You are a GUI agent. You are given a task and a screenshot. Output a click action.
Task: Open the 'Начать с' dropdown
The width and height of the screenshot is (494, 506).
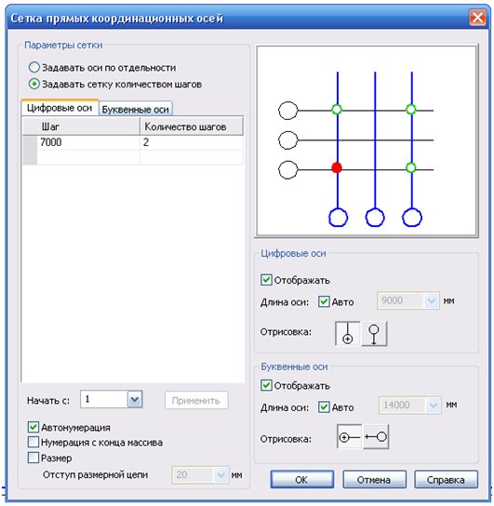[135, 400]
